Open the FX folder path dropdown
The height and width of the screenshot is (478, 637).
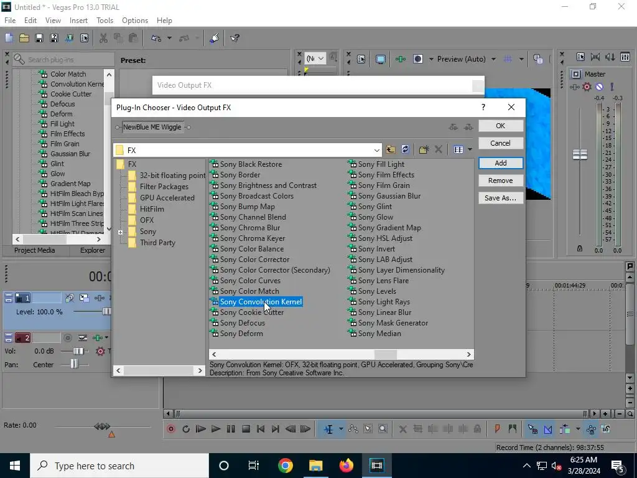point(376,150)
